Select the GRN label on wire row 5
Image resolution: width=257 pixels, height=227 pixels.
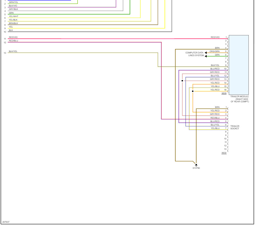coord(11,13)
